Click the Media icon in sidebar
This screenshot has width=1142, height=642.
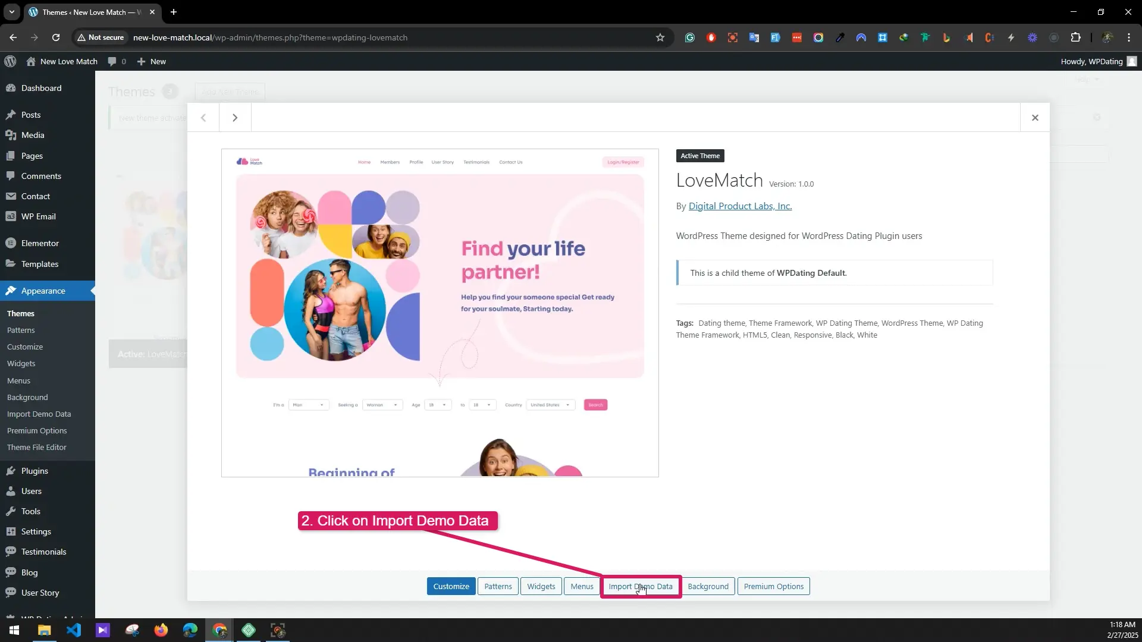click(x=11, y=135)
